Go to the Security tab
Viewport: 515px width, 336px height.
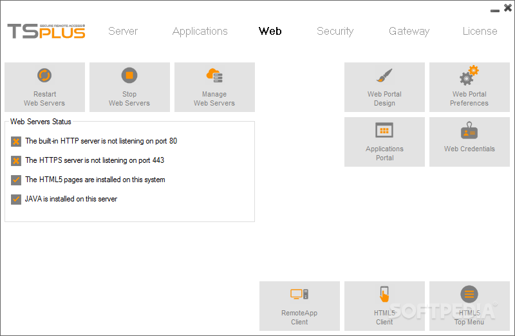click(335, 31)
